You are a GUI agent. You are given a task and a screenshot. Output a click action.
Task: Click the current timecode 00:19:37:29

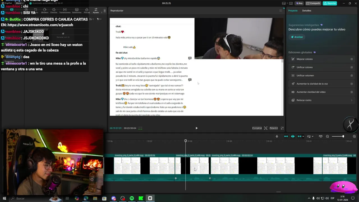click(116, 128)
